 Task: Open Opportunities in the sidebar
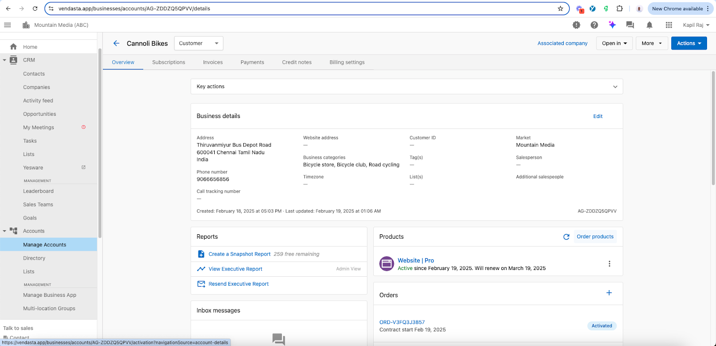click(39, 114)
